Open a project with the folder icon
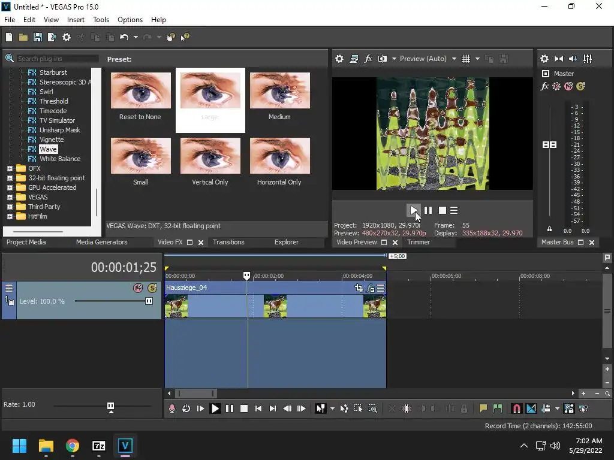614x460 pixels. (23, 37)
